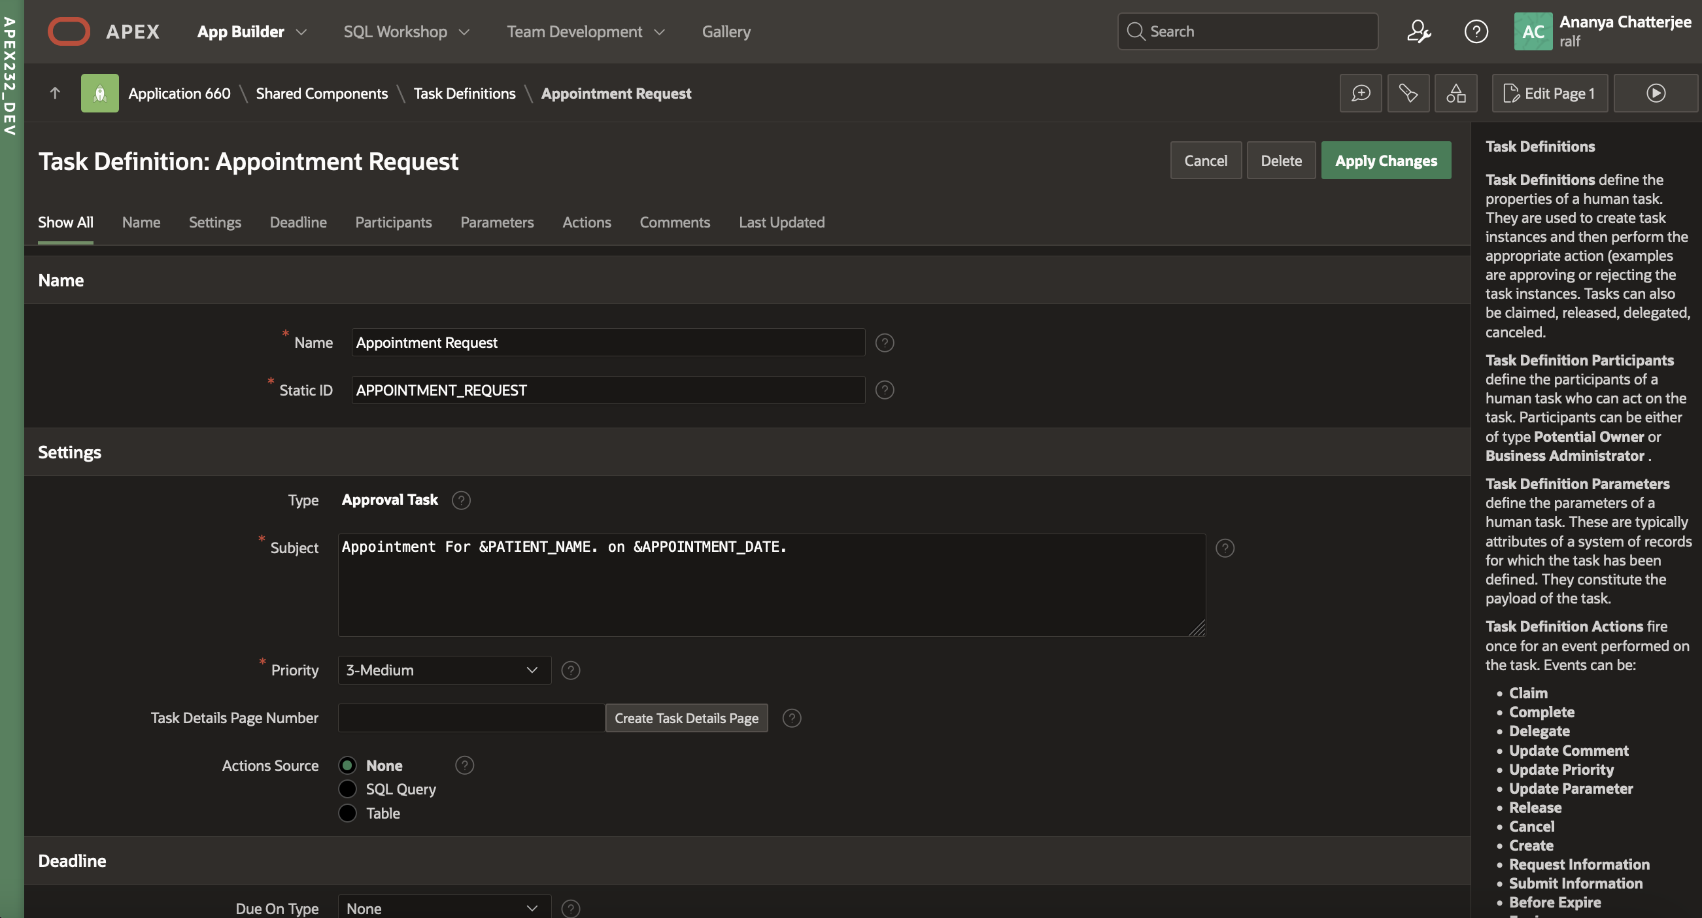Screen dimensions: 1702x918
Task: Open the Shared Components shapes icon
Action: [x=1455, y=93]
